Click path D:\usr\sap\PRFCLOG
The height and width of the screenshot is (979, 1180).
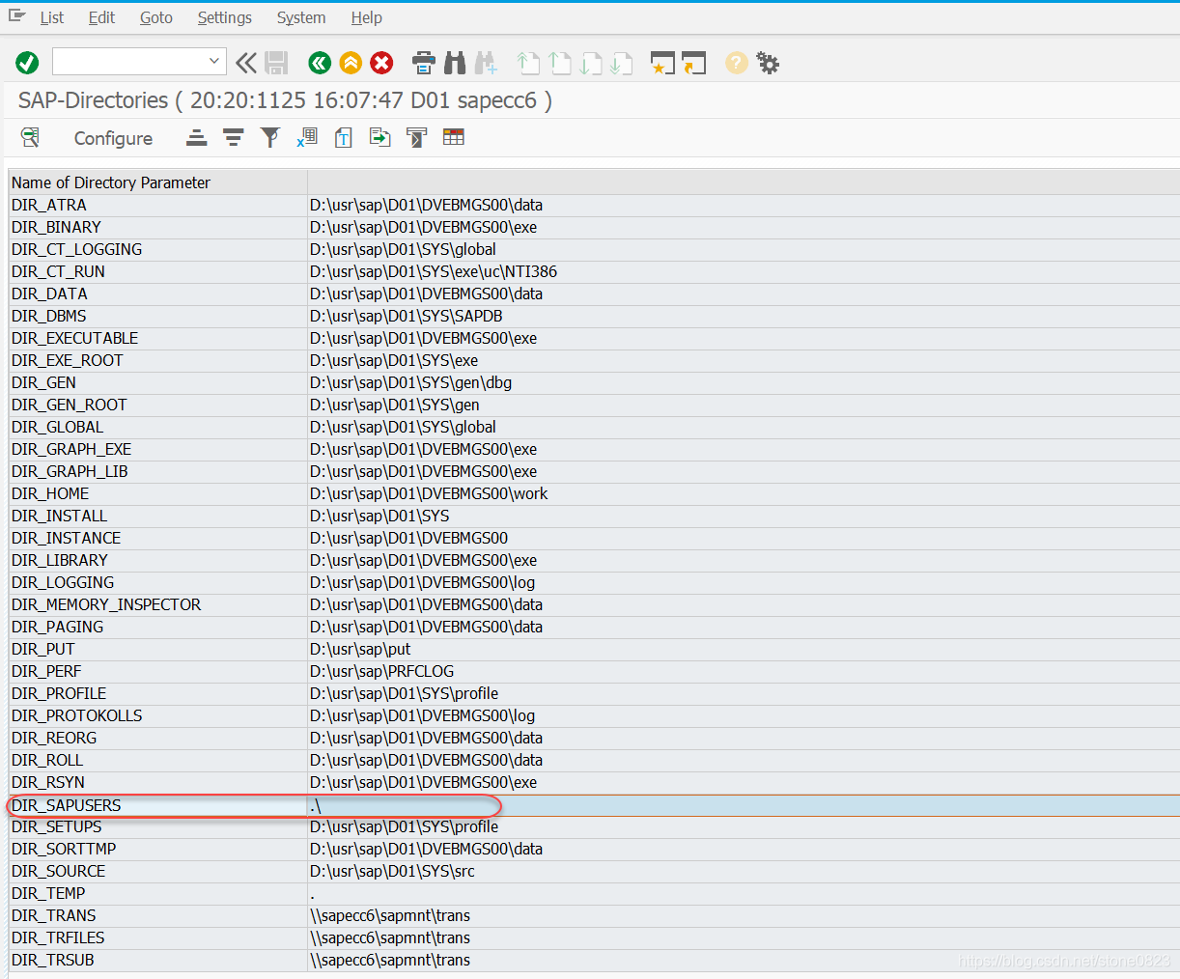click(381, 671)
